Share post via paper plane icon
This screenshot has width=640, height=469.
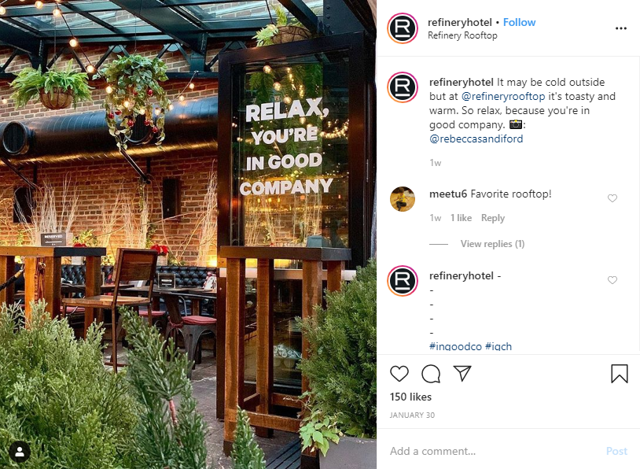click(x=462, y=374)
